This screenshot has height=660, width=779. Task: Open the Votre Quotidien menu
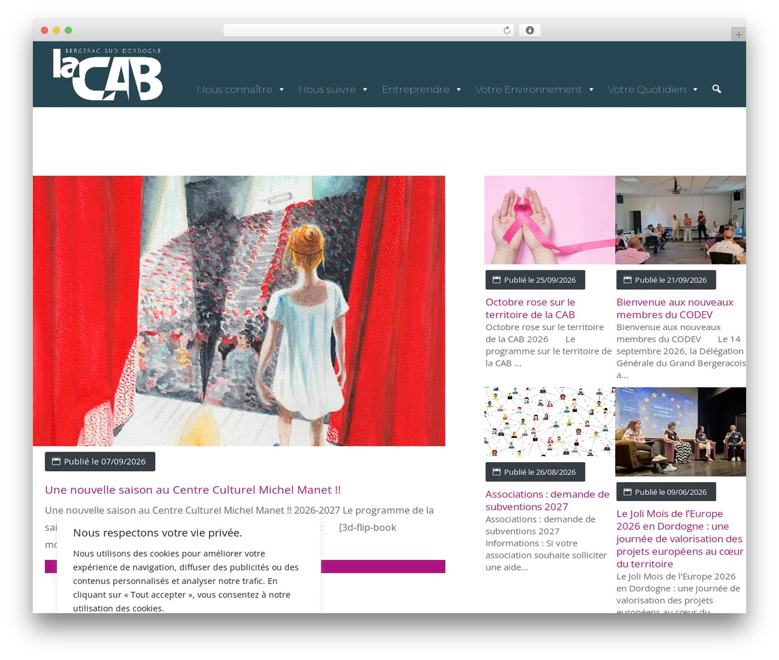[x=647, y=90]
